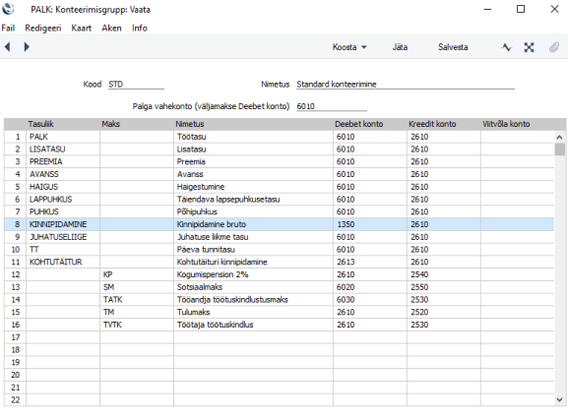568x419 pixels.
Task: Click the Töötasu name cell
Action: (x=254, y=137)
